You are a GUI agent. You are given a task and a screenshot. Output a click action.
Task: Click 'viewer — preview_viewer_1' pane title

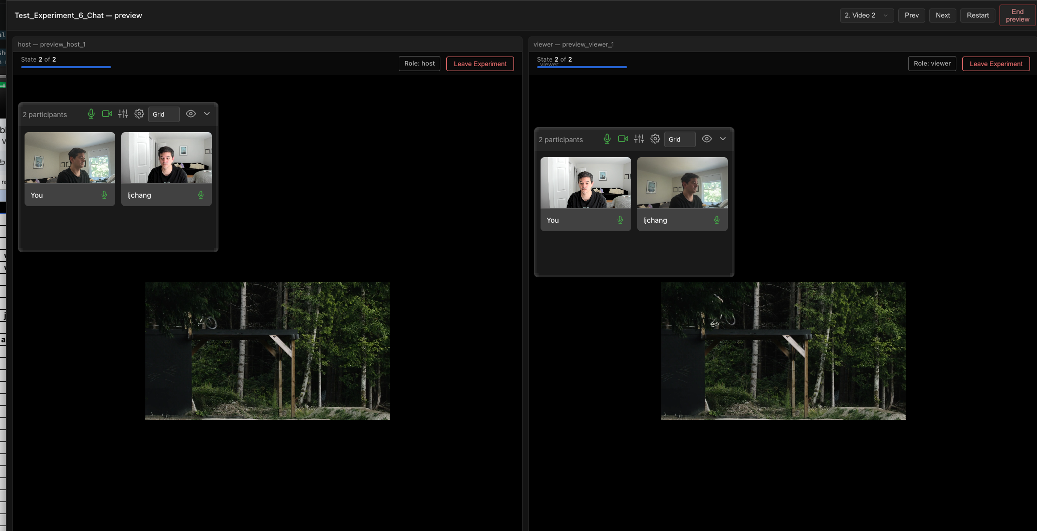click(x=574, y=44)
